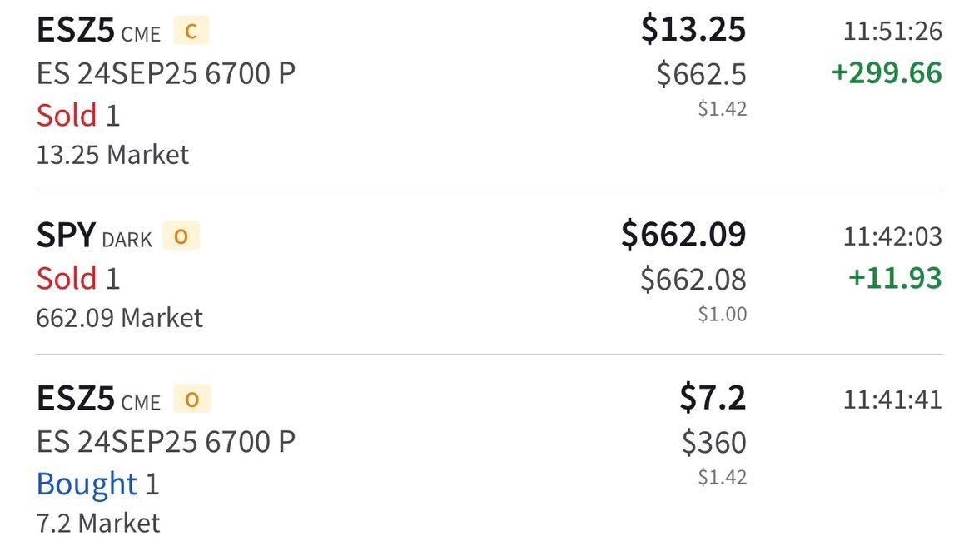
Task: Click the $662.5 trade value amount
Action: 701,74
